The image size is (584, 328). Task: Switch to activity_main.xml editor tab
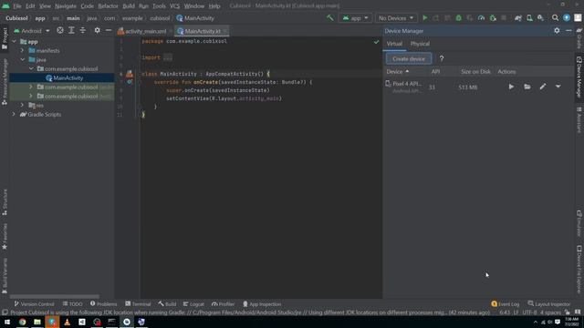pyautogui.click(x=142, y=31)
